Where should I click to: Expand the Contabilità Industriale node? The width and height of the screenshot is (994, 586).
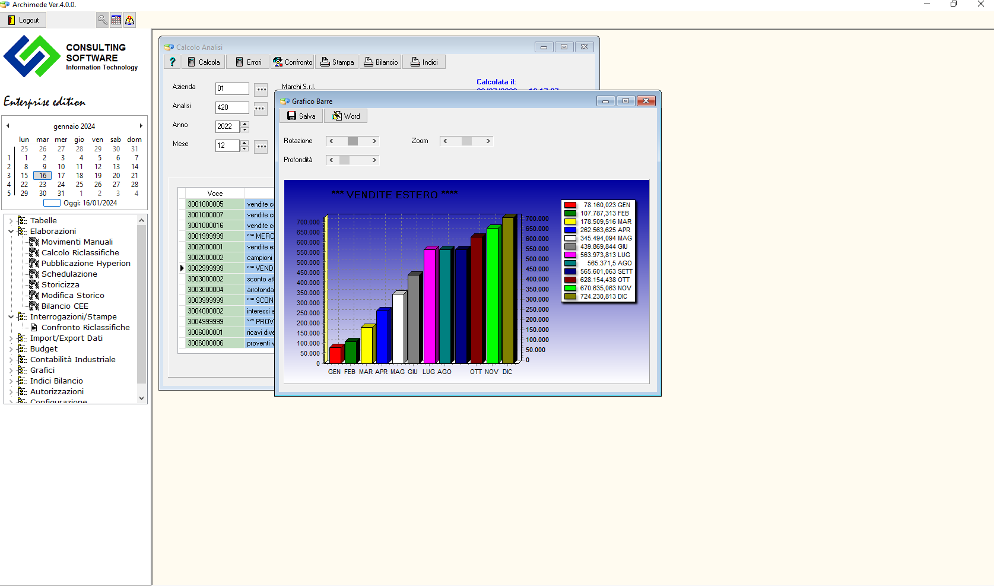click(11, 360)
